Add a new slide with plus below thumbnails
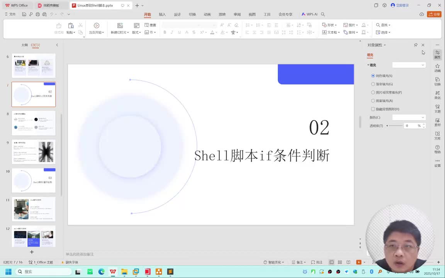This screenshot has height=278, width=445. click(32, 252)
